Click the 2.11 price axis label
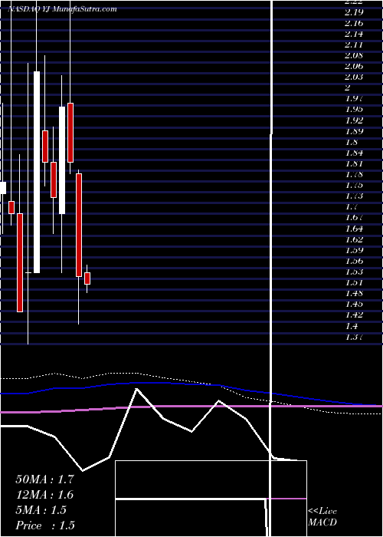 (354, 44)
